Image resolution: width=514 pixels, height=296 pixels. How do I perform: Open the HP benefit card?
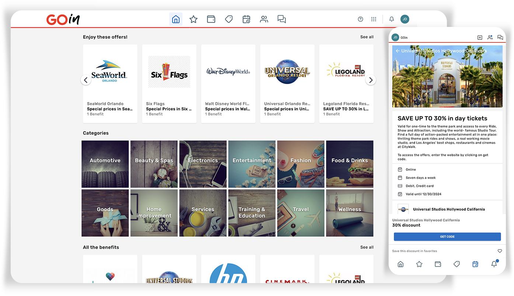click(228, 269)
